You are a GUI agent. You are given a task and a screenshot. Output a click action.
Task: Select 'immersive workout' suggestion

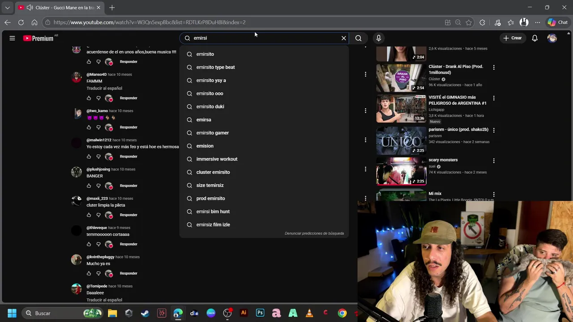[x=264, y=159]
